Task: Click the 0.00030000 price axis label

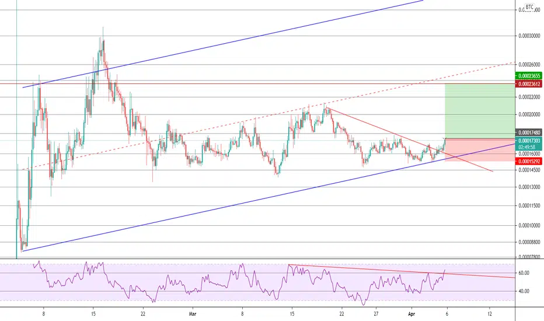Action: coord(529,36)
